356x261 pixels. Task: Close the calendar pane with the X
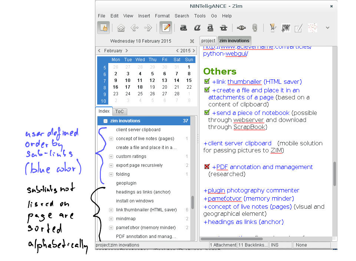pyautogui.click(x=192, y=41)
